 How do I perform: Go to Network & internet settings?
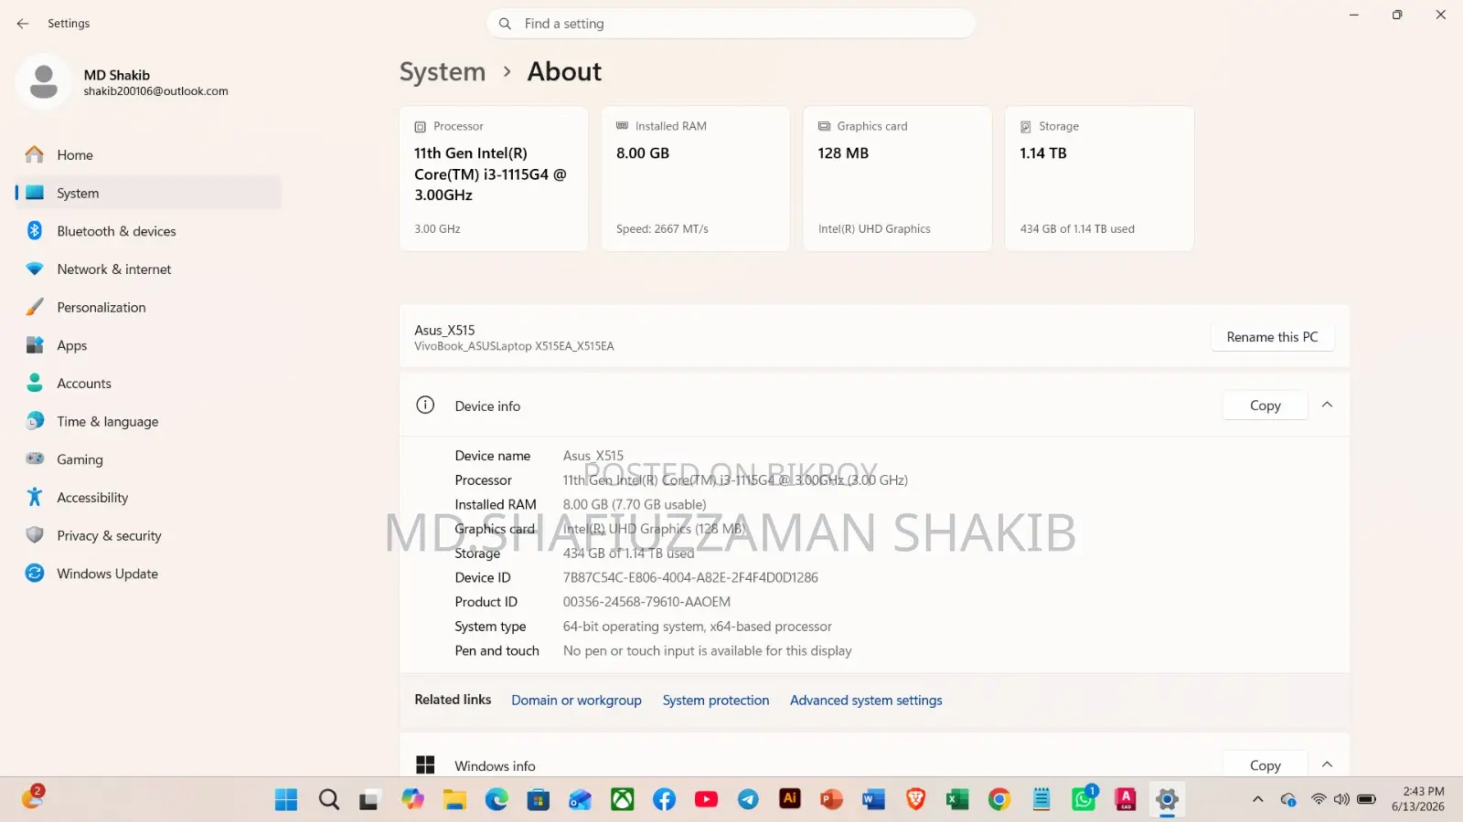[148, 269]
